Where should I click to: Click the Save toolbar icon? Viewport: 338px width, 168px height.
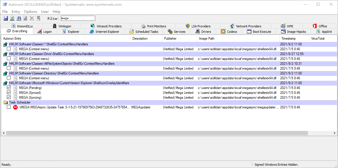point(6,18)
